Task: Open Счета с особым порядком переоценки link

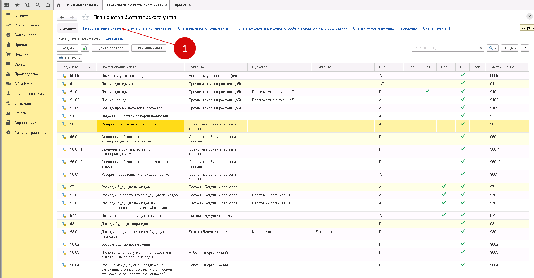Action: point(385,28)
